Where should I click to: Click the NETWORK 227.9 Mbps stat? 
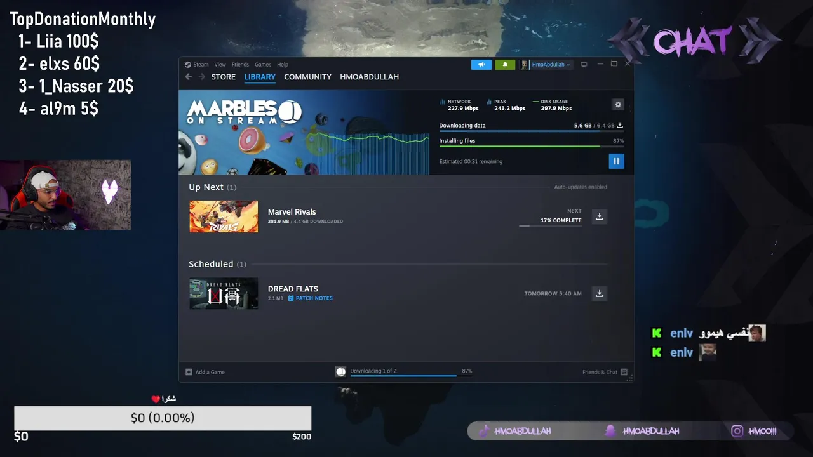pyautogui.click(x=459, y=105)
